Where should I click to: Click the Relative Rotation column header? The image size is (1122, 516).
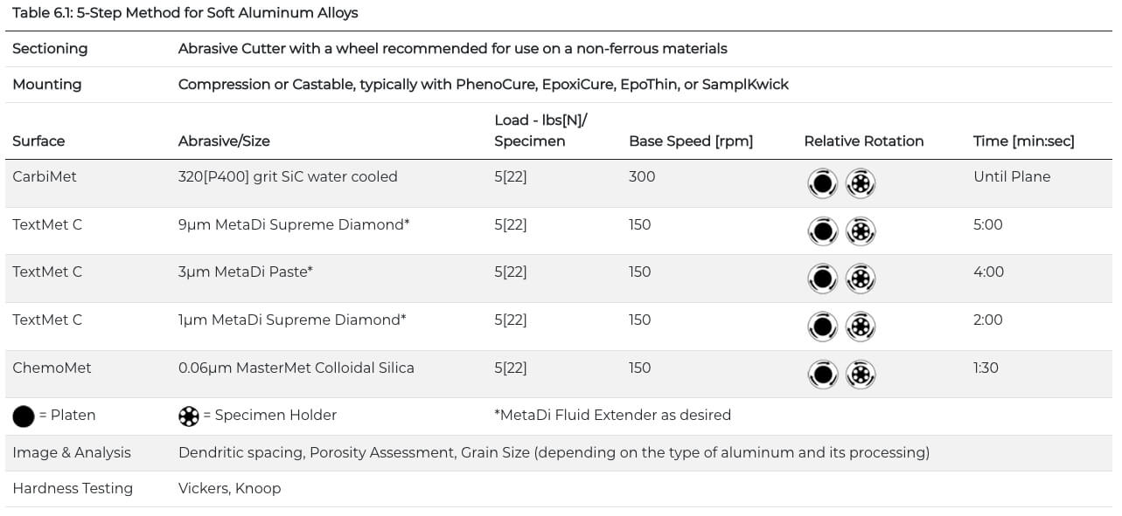pos(864,141)
